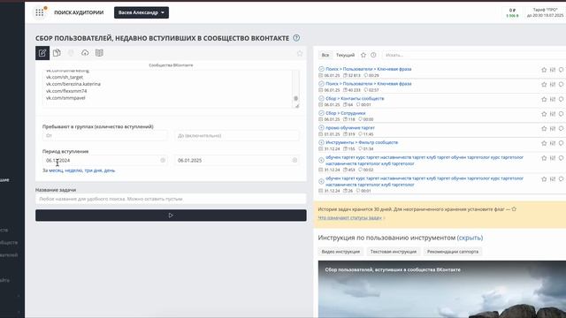The height and width of the screenshot is (318, 566).
Task: Open the book columns toolbar icon
Action: pyautogui.click(x=99, y=53)
